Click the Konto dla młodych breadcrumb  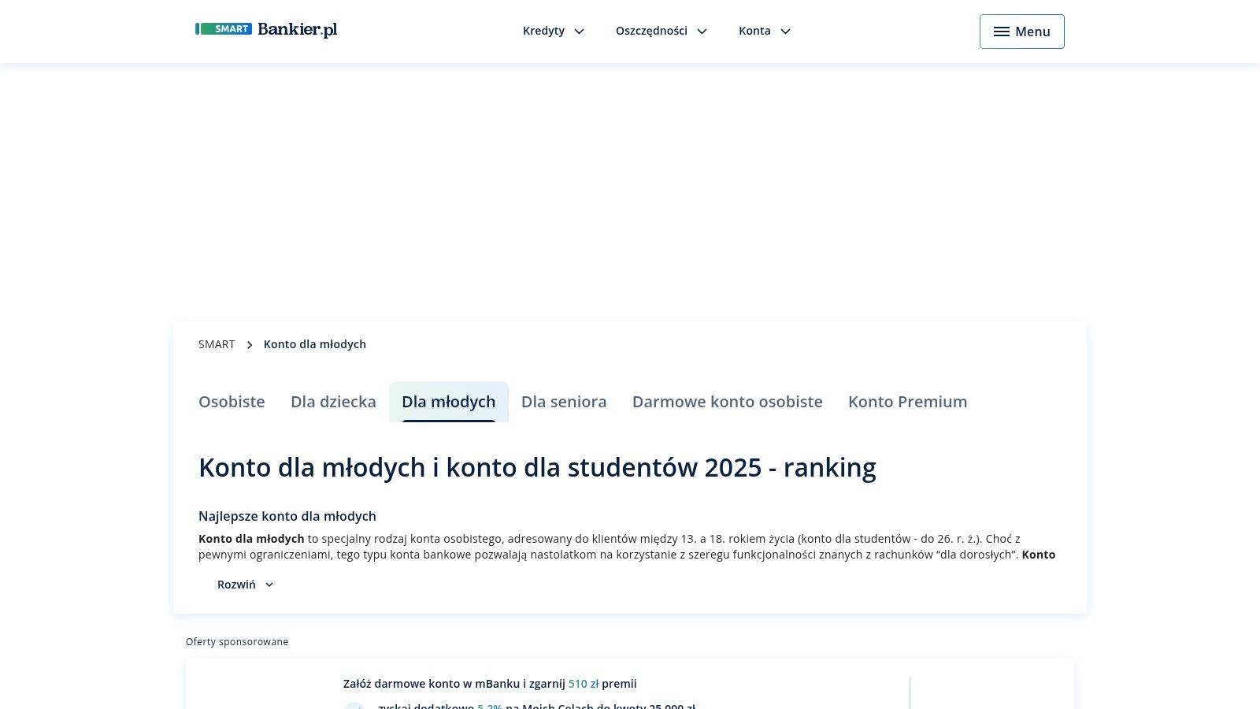(315, 344)
